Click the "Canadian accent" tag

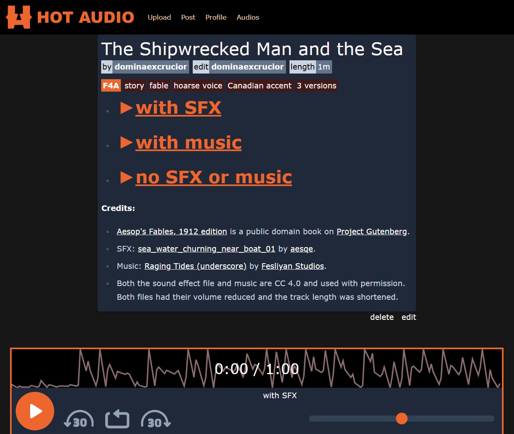(259, 86)
